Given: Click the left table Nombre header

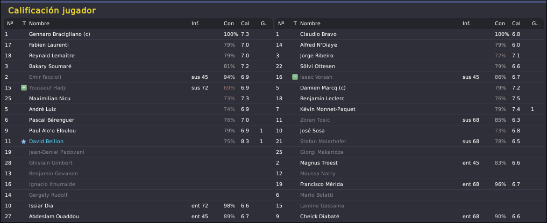Looking at the screenshot, I should (39, 24).
